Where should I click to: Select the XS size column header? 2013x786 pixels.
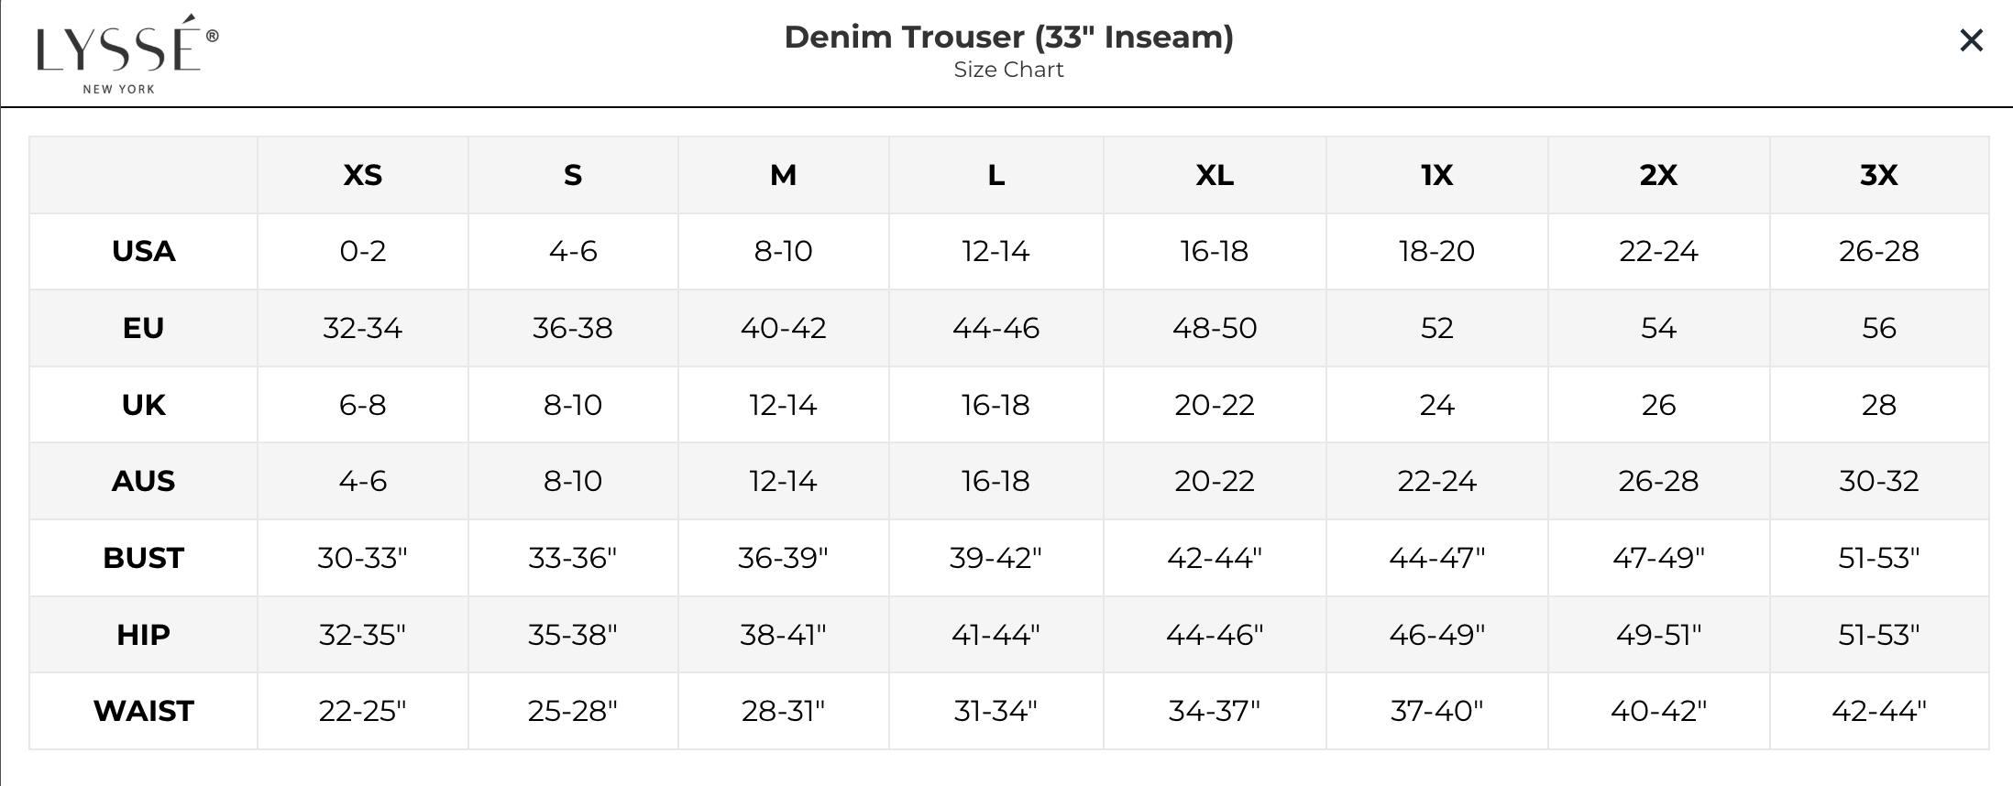[x=363, y=175]
